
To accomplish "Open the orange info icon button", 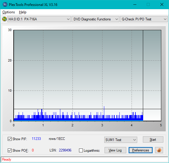I will point(159,150).
